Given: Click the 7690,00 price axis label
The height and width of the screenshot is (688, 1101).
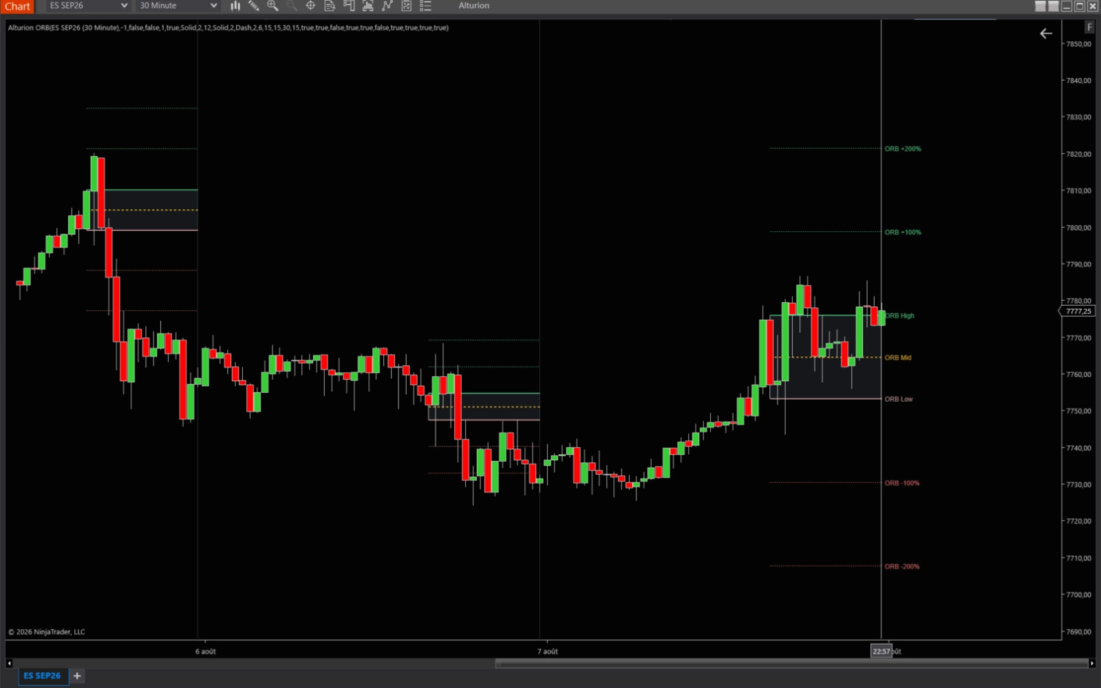Looking at the screenshot, I should point(1078,632).
